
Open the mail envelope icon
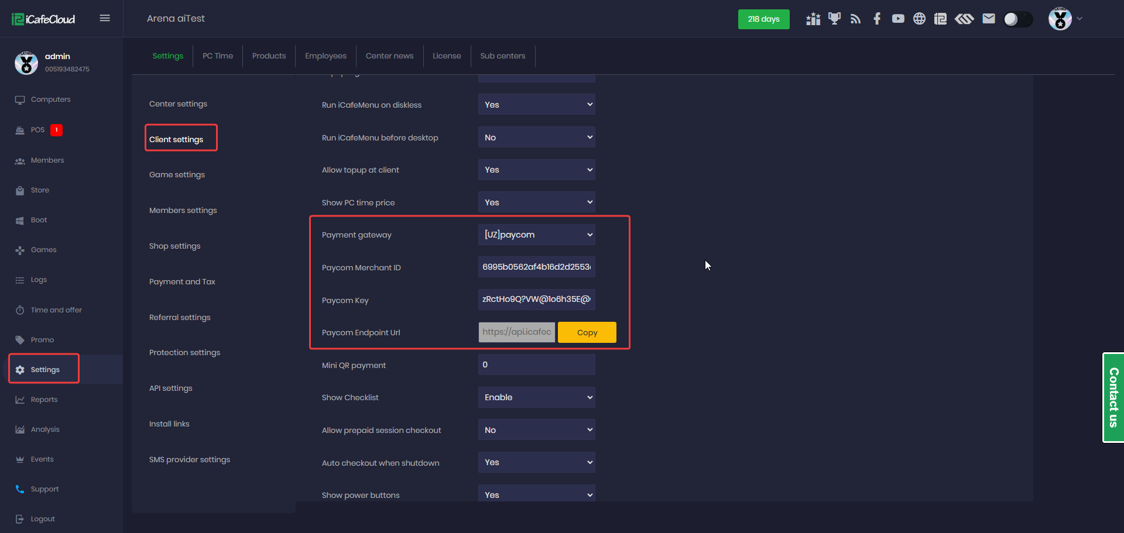(x=989, y=19)
